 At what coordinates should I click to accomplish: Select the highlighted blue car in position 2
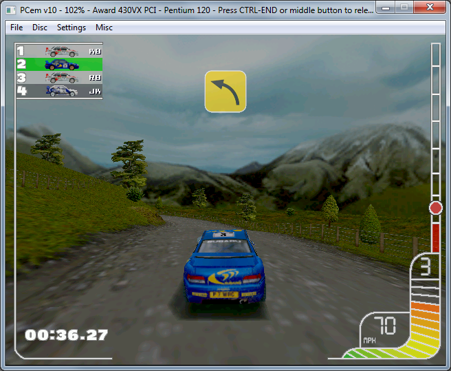click(62, 65)
